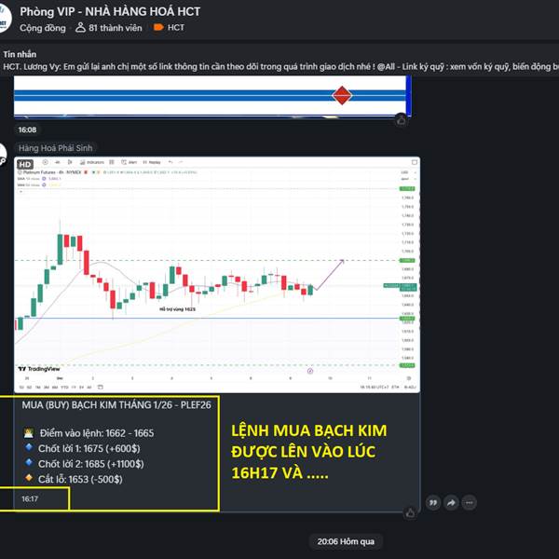Open the 81 thành viên member list
This screenshot has width=559, height=559.
click(109, 28)
